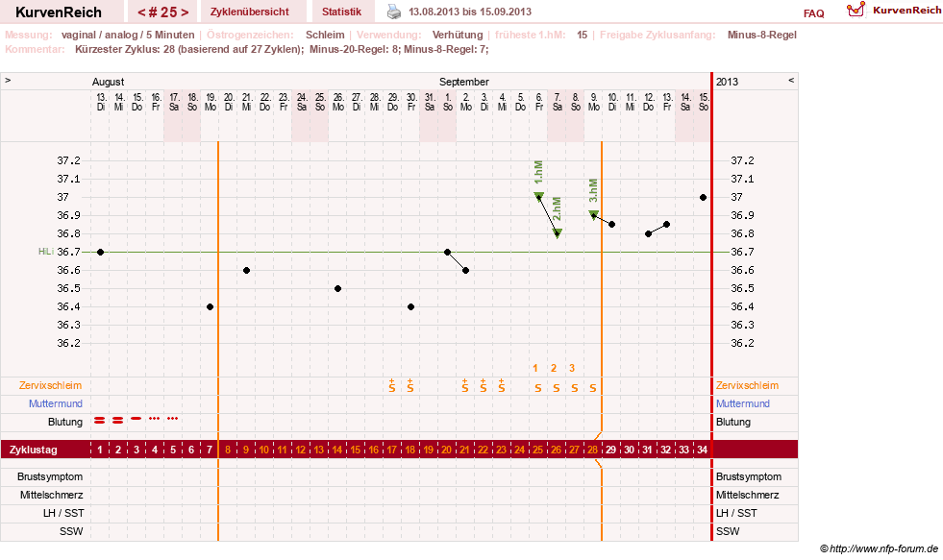This screenshot has height=560, width=943.
Task: Click S+ mucus symbol on day 23
Action: click(x=502, y=386)
